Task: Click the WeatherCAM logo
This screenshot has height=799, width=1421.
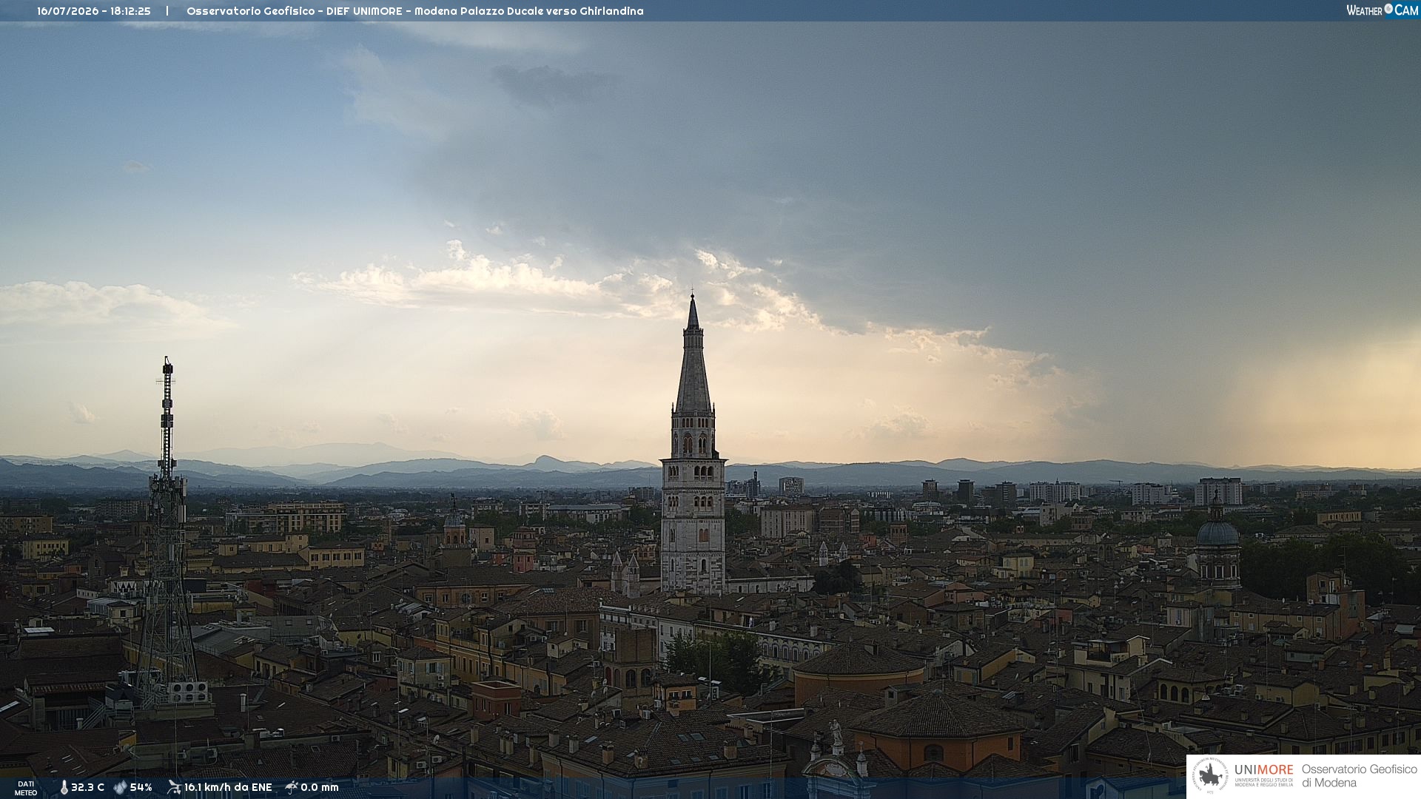Action: 1382,10
